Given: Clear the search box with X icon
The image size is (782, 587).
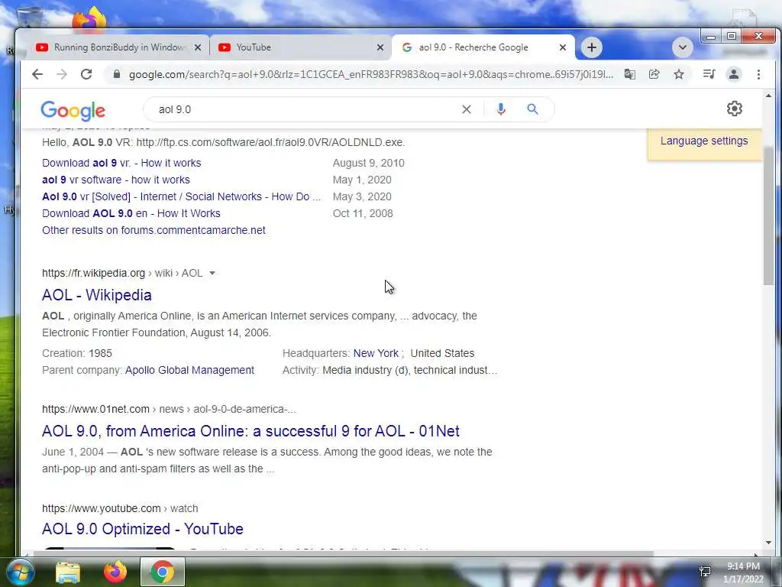Looking at the screenshot, I should point(467,109).
